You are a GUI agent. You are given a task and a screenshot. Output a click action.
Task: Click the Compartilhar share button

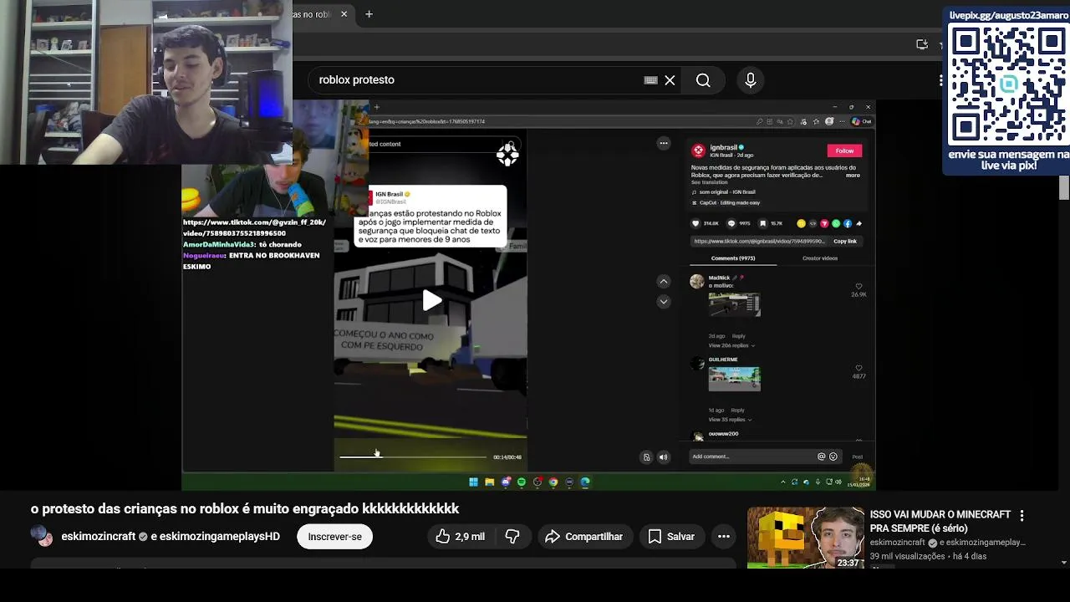584,537
